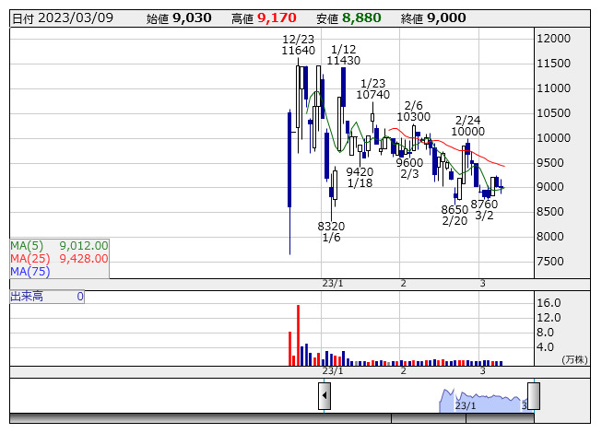The width and height of the screenshot is (602, 433).
Task: Click the 8650 2/20 low annotation
Action: pyautogui.click(x=454, y=216)
